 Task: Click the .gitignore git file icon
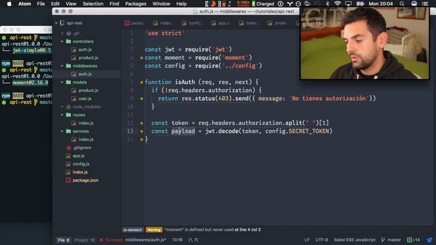click(x=69, y=148)
